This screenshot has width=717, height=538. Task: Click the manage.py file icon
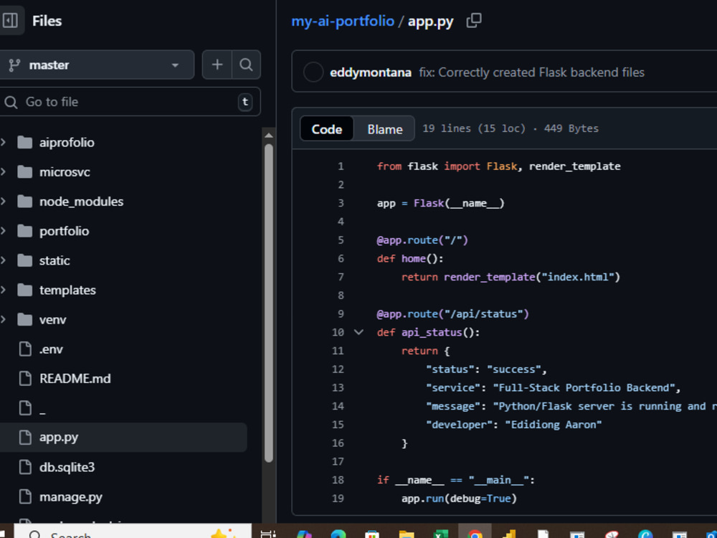(25, 497)
